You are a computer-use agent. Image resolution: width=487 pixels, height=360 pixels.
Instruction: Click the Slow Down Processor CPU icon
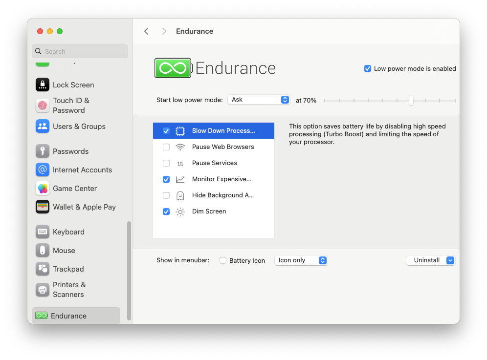(x=180, y=130)
